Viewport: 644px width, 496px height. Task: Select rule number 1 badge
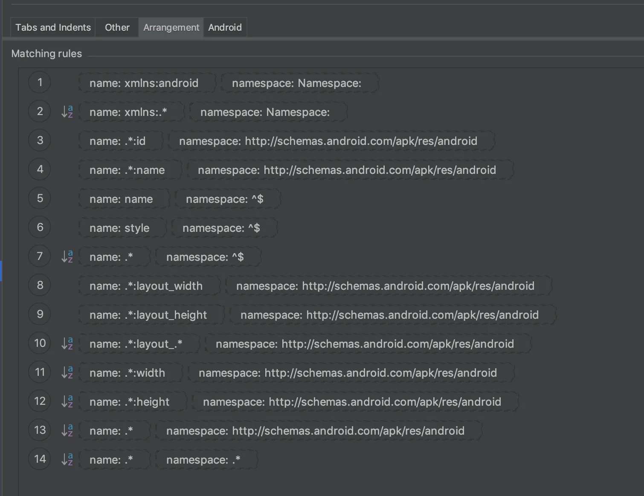40,82
